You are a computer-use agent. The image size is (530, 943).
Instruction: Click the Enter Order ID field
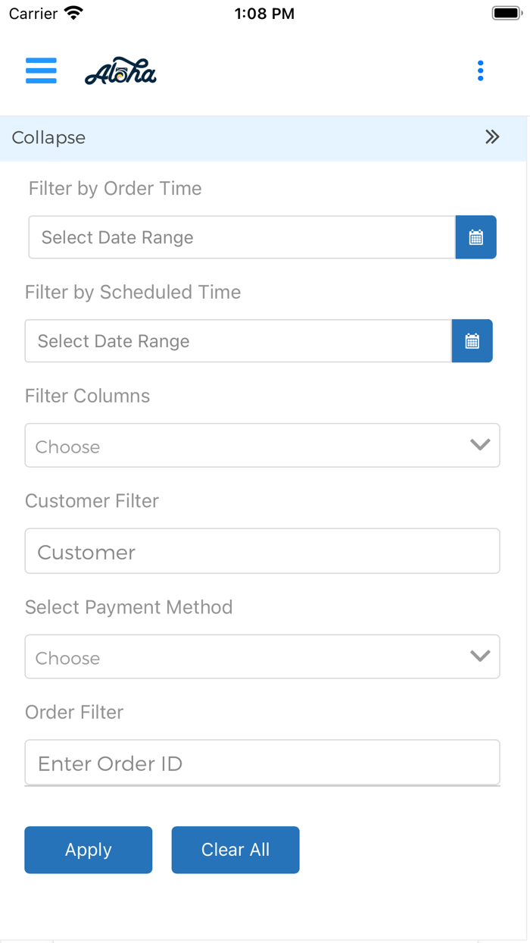pyautogui.click(x=262, y=763)
